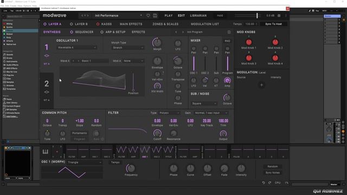Click the oscillator Morph knob

[x=157, y=42]
